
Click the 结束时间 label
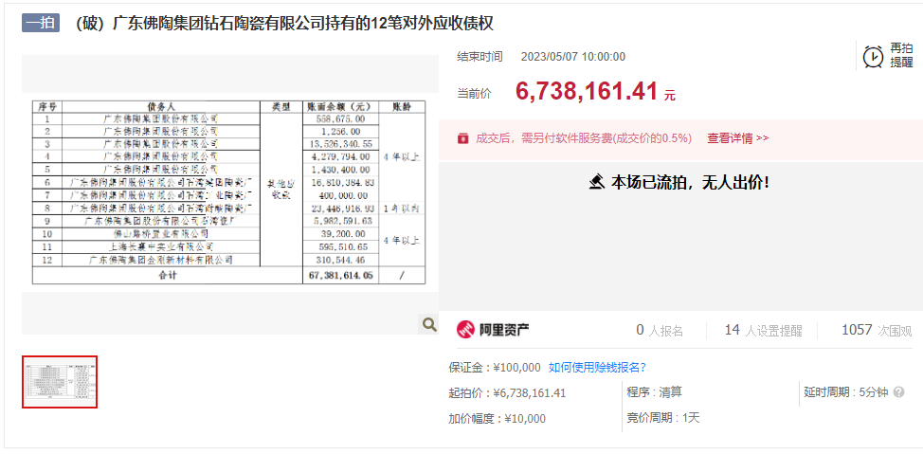click(x=480, y=57)
